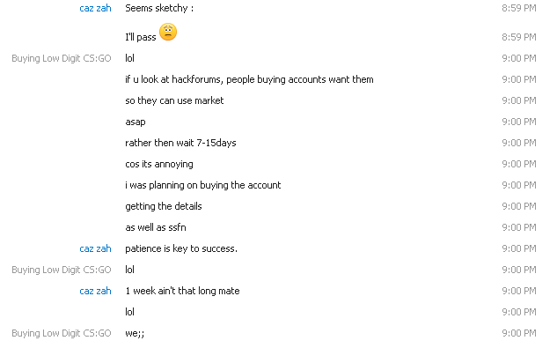Click caz zah name beside "1 week ain't"
The image size is (557, 348).
click(x=95, y=291)
